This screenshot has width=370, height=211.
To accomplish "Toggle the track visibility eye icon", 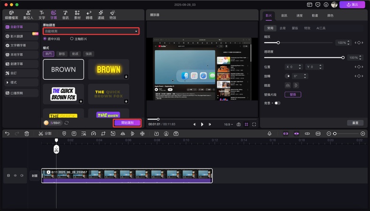I will pos(15,176).
